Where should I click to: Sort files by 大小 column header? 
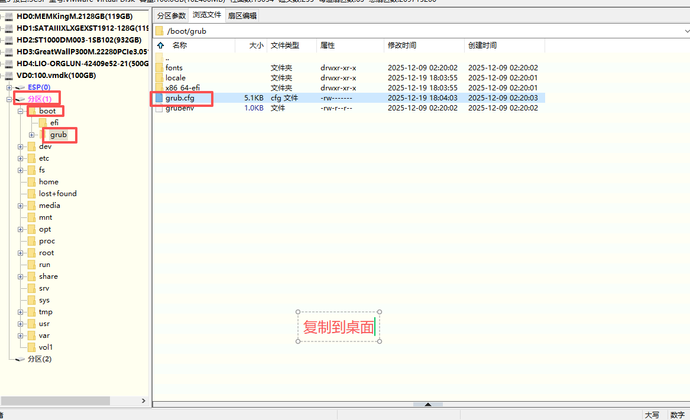(256, 45)
